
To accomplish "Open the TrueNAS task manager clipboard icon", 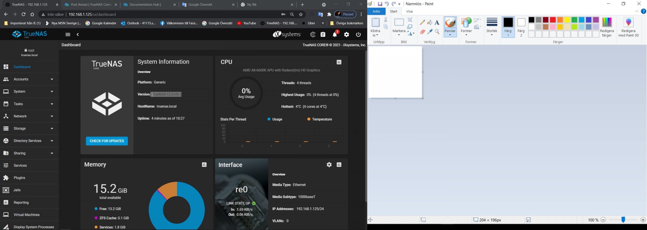I will point(323,34).
